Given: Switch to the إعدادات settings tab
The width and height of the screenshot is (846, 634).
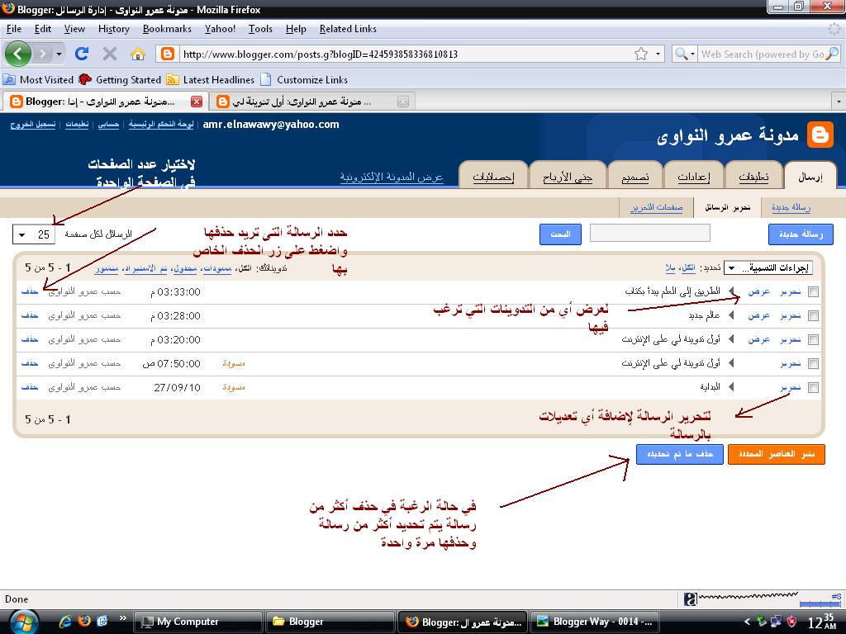Looking at the screenshot, I should pos(694,177).
